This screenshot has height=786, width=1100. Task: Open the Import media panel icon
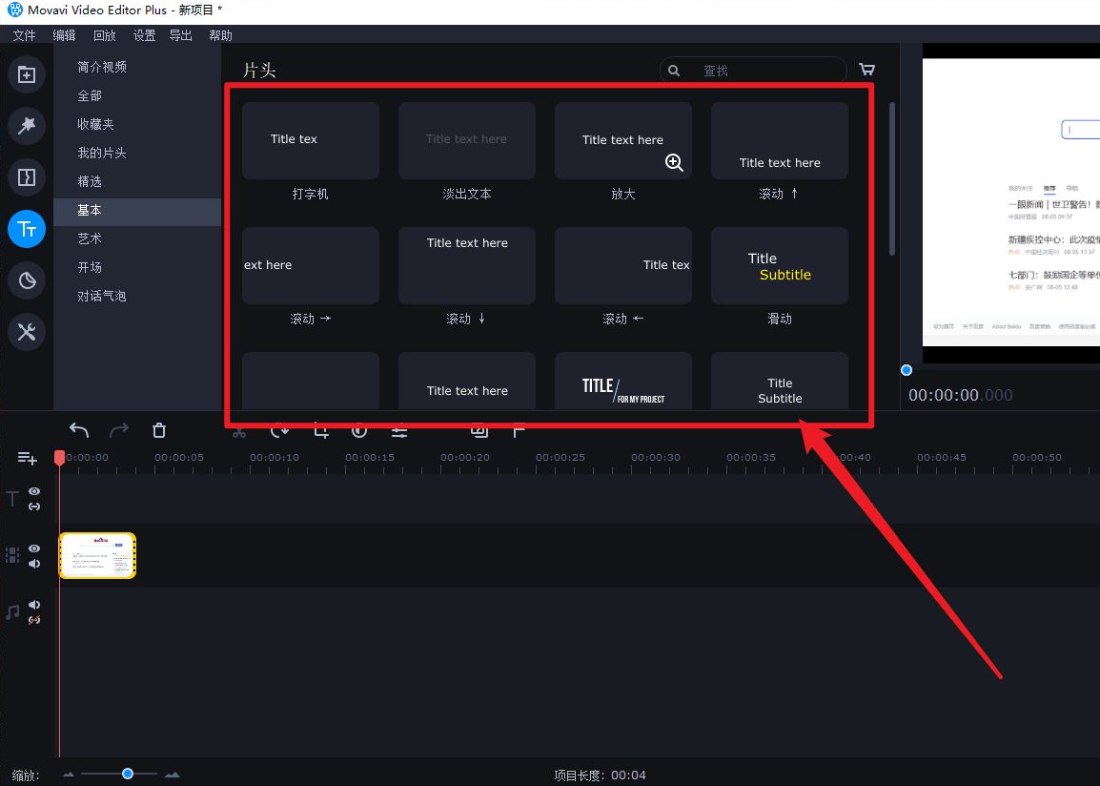[x=27, y=74]
